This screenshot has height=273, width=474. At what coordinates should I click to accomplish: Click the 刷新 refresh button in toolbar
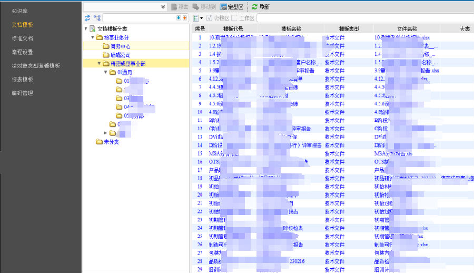pos(261,7)
